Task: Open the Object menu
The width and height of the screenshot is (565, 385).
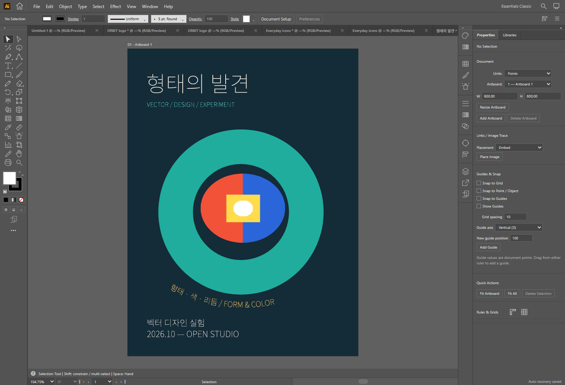Action: click(65, 7)
